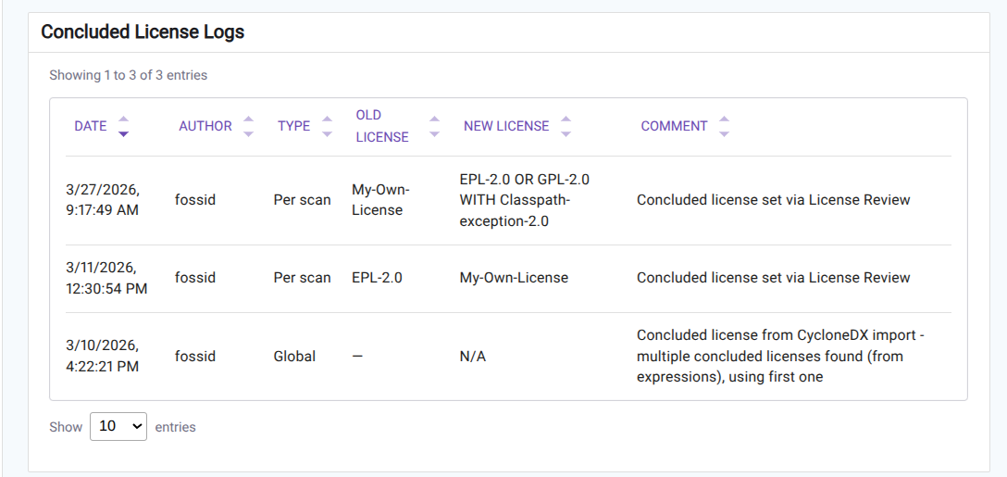Select the date 3/10/2026, 4:22:21 PM
Viewport: 1007px width, 477px height.
(102, 357)
